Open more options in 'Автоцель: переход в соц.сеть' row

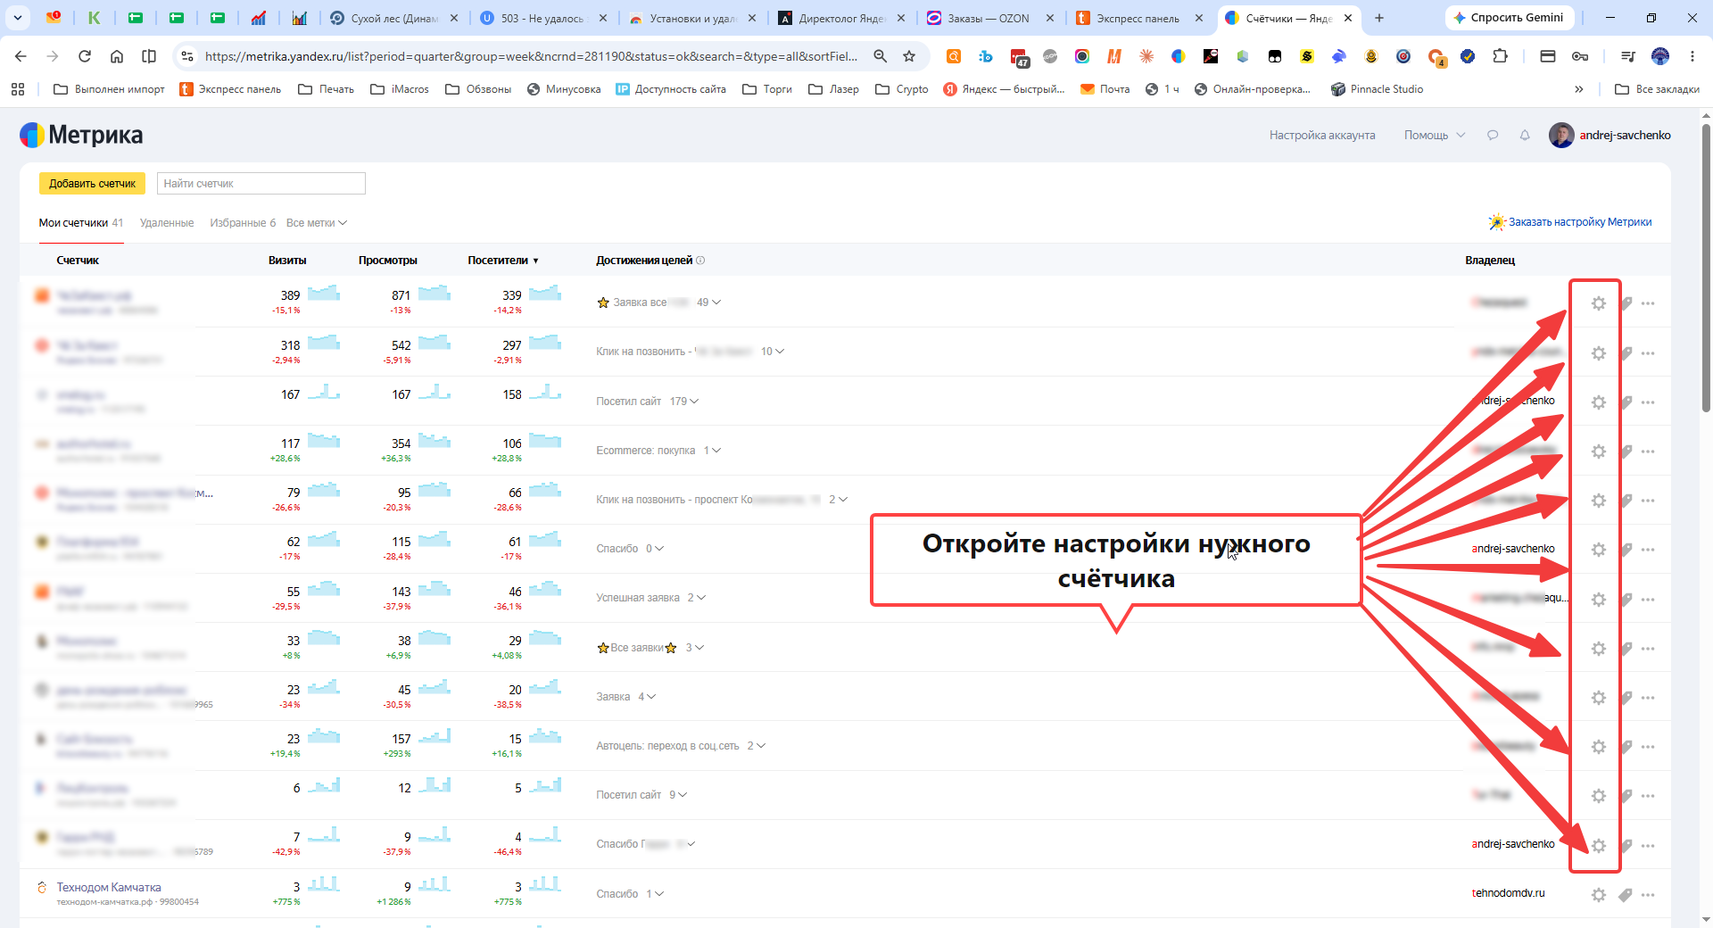(1648, 747)
